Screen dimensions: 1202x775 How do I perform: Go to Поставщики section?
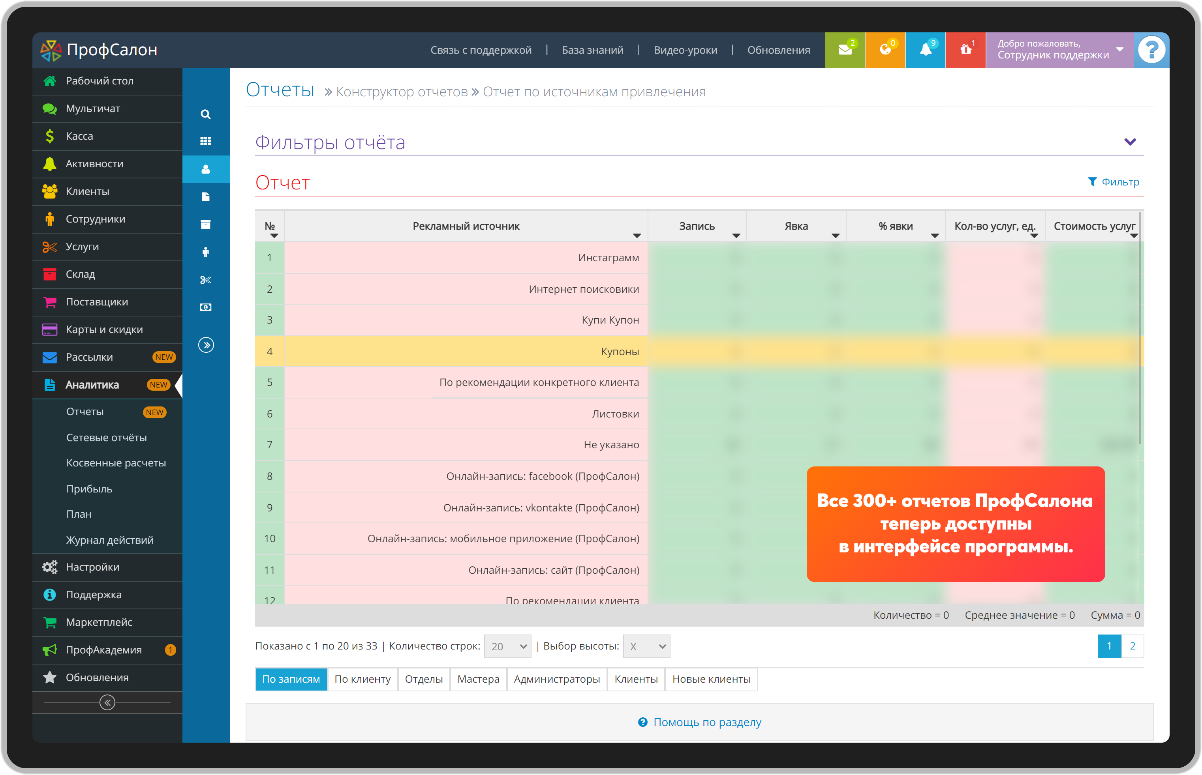click(107, 302)
